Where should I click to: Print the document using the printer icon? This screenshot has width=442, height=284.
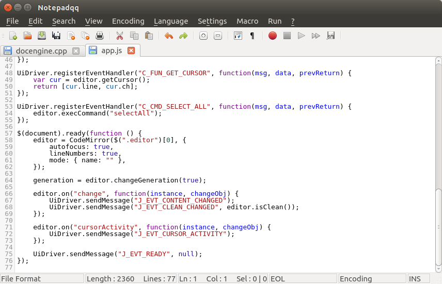pyautogui.click(x=100, y=36)
